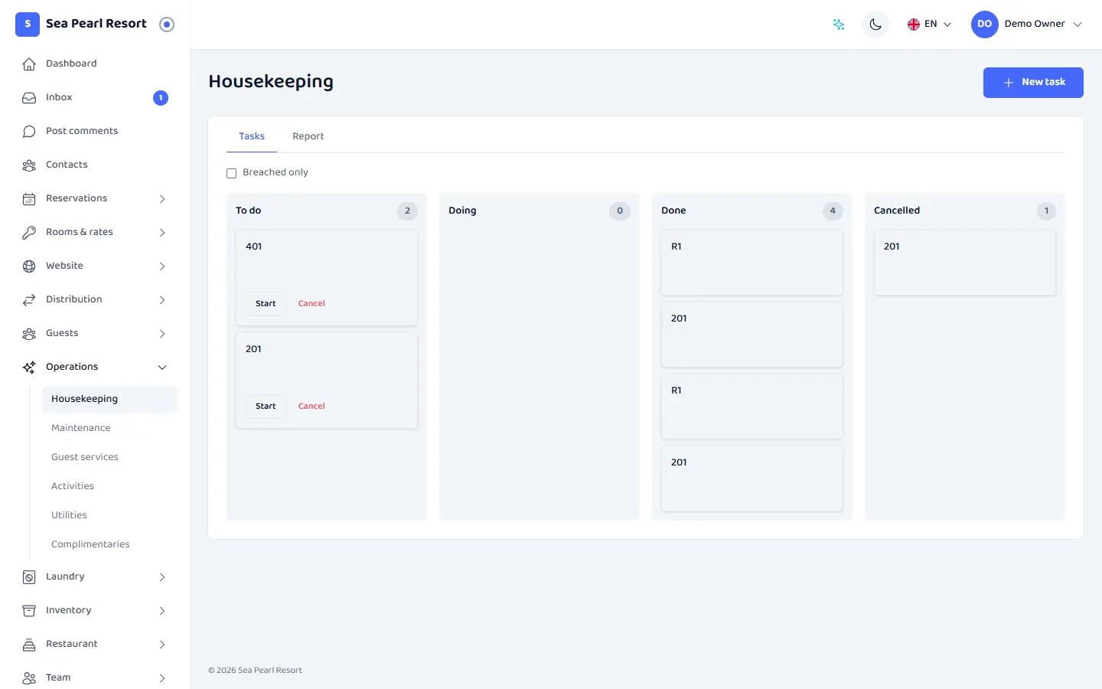Switch to the Report tab
The width and height of the screenshot is (1102, 689).
click(x=308, y=136)
